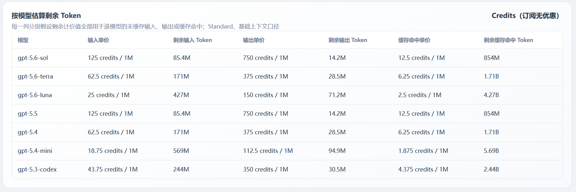The height and width of the screenshot is (192, 576).
Task: Click 375 credits output price in gpt-5.6-terra row
Action: click(266, 77)
